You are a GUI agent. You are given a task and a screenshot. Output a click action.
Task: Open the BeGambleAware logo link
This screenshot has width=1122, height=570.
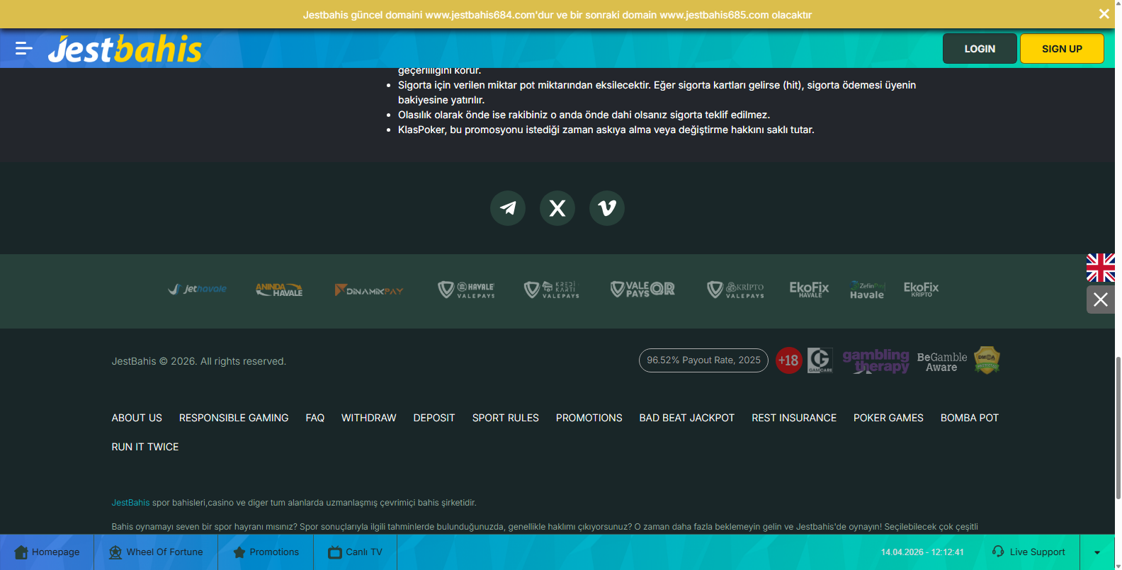coord(941,362)
